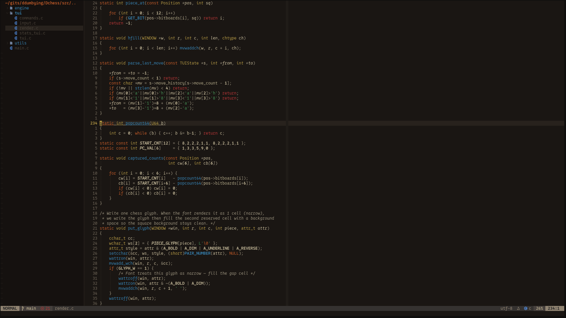Click the C file icon beside commands.c
Screen dimensions: 566x318
click(16, 18)
